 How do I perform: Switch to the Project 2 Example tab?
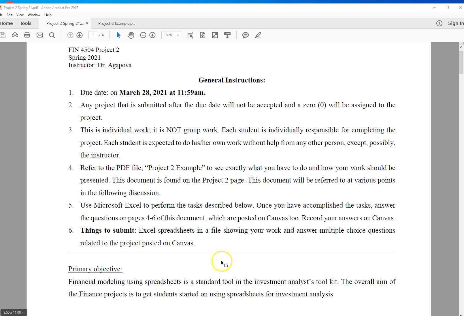116,23
